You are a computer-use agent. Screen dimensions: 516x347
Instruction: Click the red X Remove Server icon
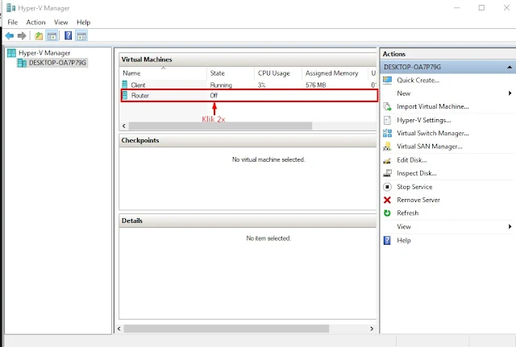click(387, 200)
